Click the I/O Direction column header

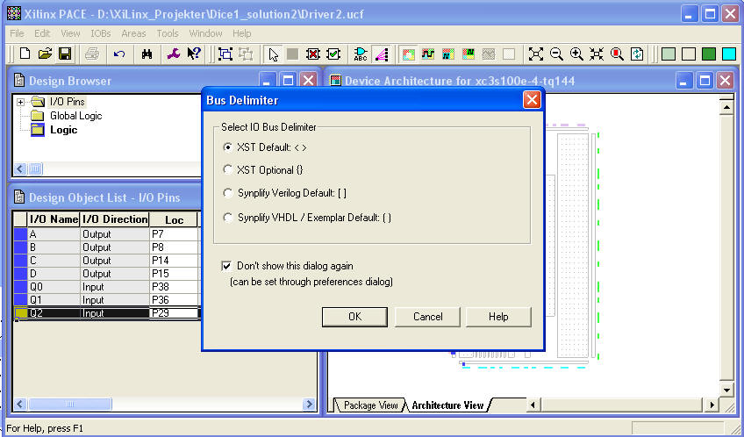pyautogui.click(x=115, y=219)
